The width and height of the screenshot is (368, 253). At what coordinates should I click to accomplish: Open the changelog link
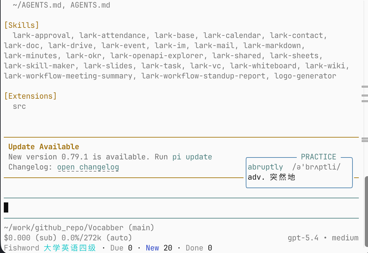click(88, 167)
